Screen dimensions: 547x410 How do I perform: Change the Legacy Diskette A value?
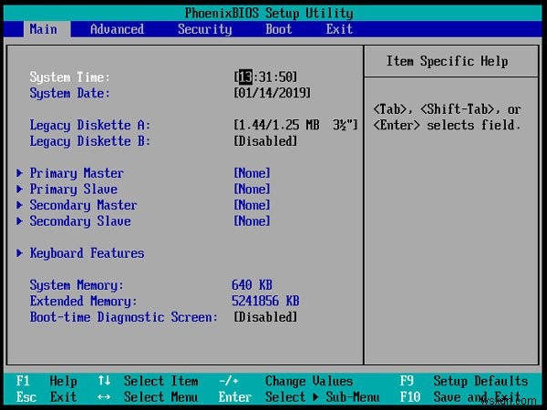point(295,125)
